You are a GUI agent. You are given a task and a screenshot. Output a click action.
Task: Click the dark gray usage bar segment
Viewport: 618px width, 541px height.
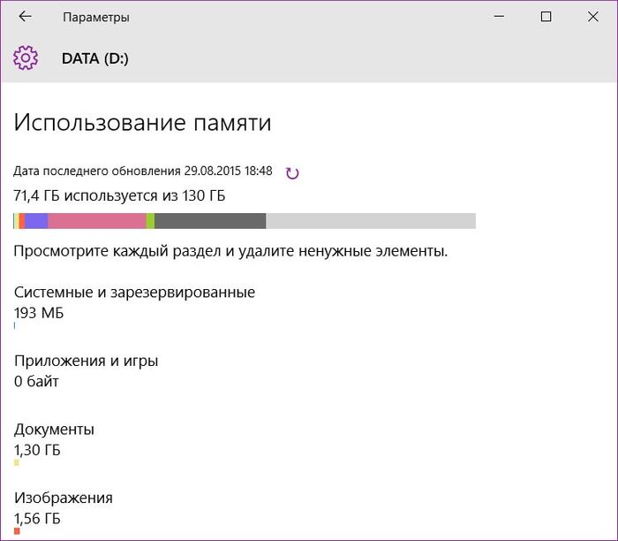pyautogui.click(x=210, y=221)
